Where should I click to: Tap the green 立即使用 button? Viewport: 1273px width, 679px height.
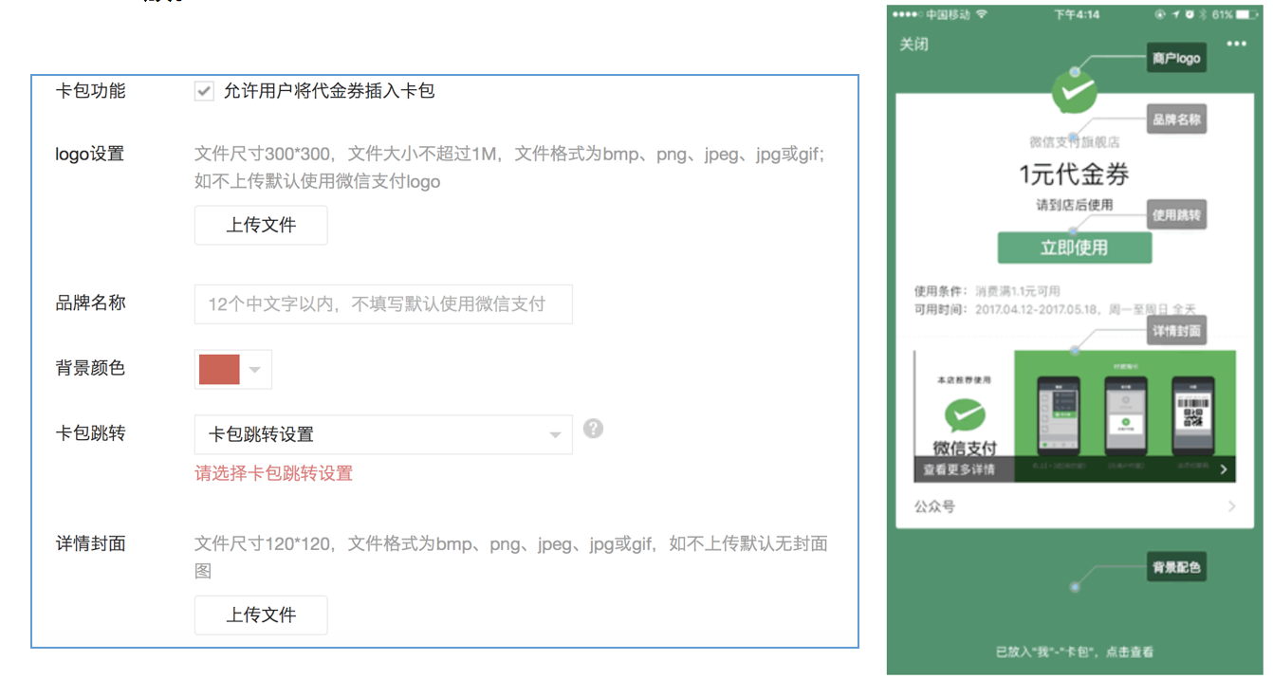1074,248
